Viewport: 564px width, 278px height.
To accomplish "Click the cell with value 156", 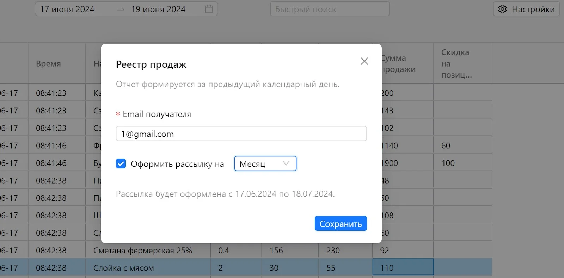I will (290, 250).
